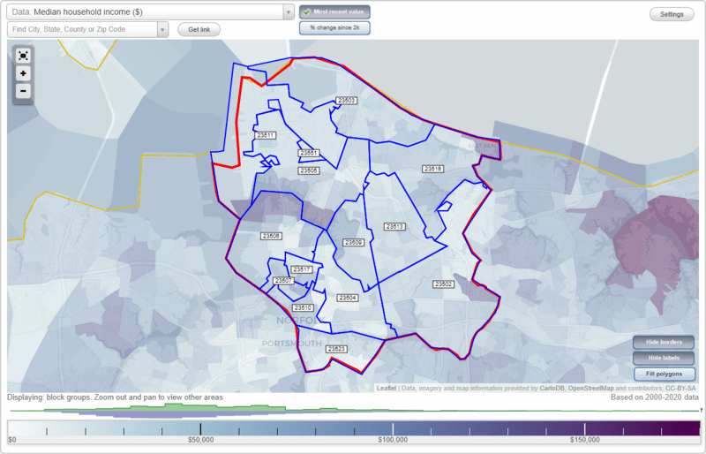The width and height of the screenshot is (706, 454).
Task: Zoom out with the minus icon
Action: 23,91
